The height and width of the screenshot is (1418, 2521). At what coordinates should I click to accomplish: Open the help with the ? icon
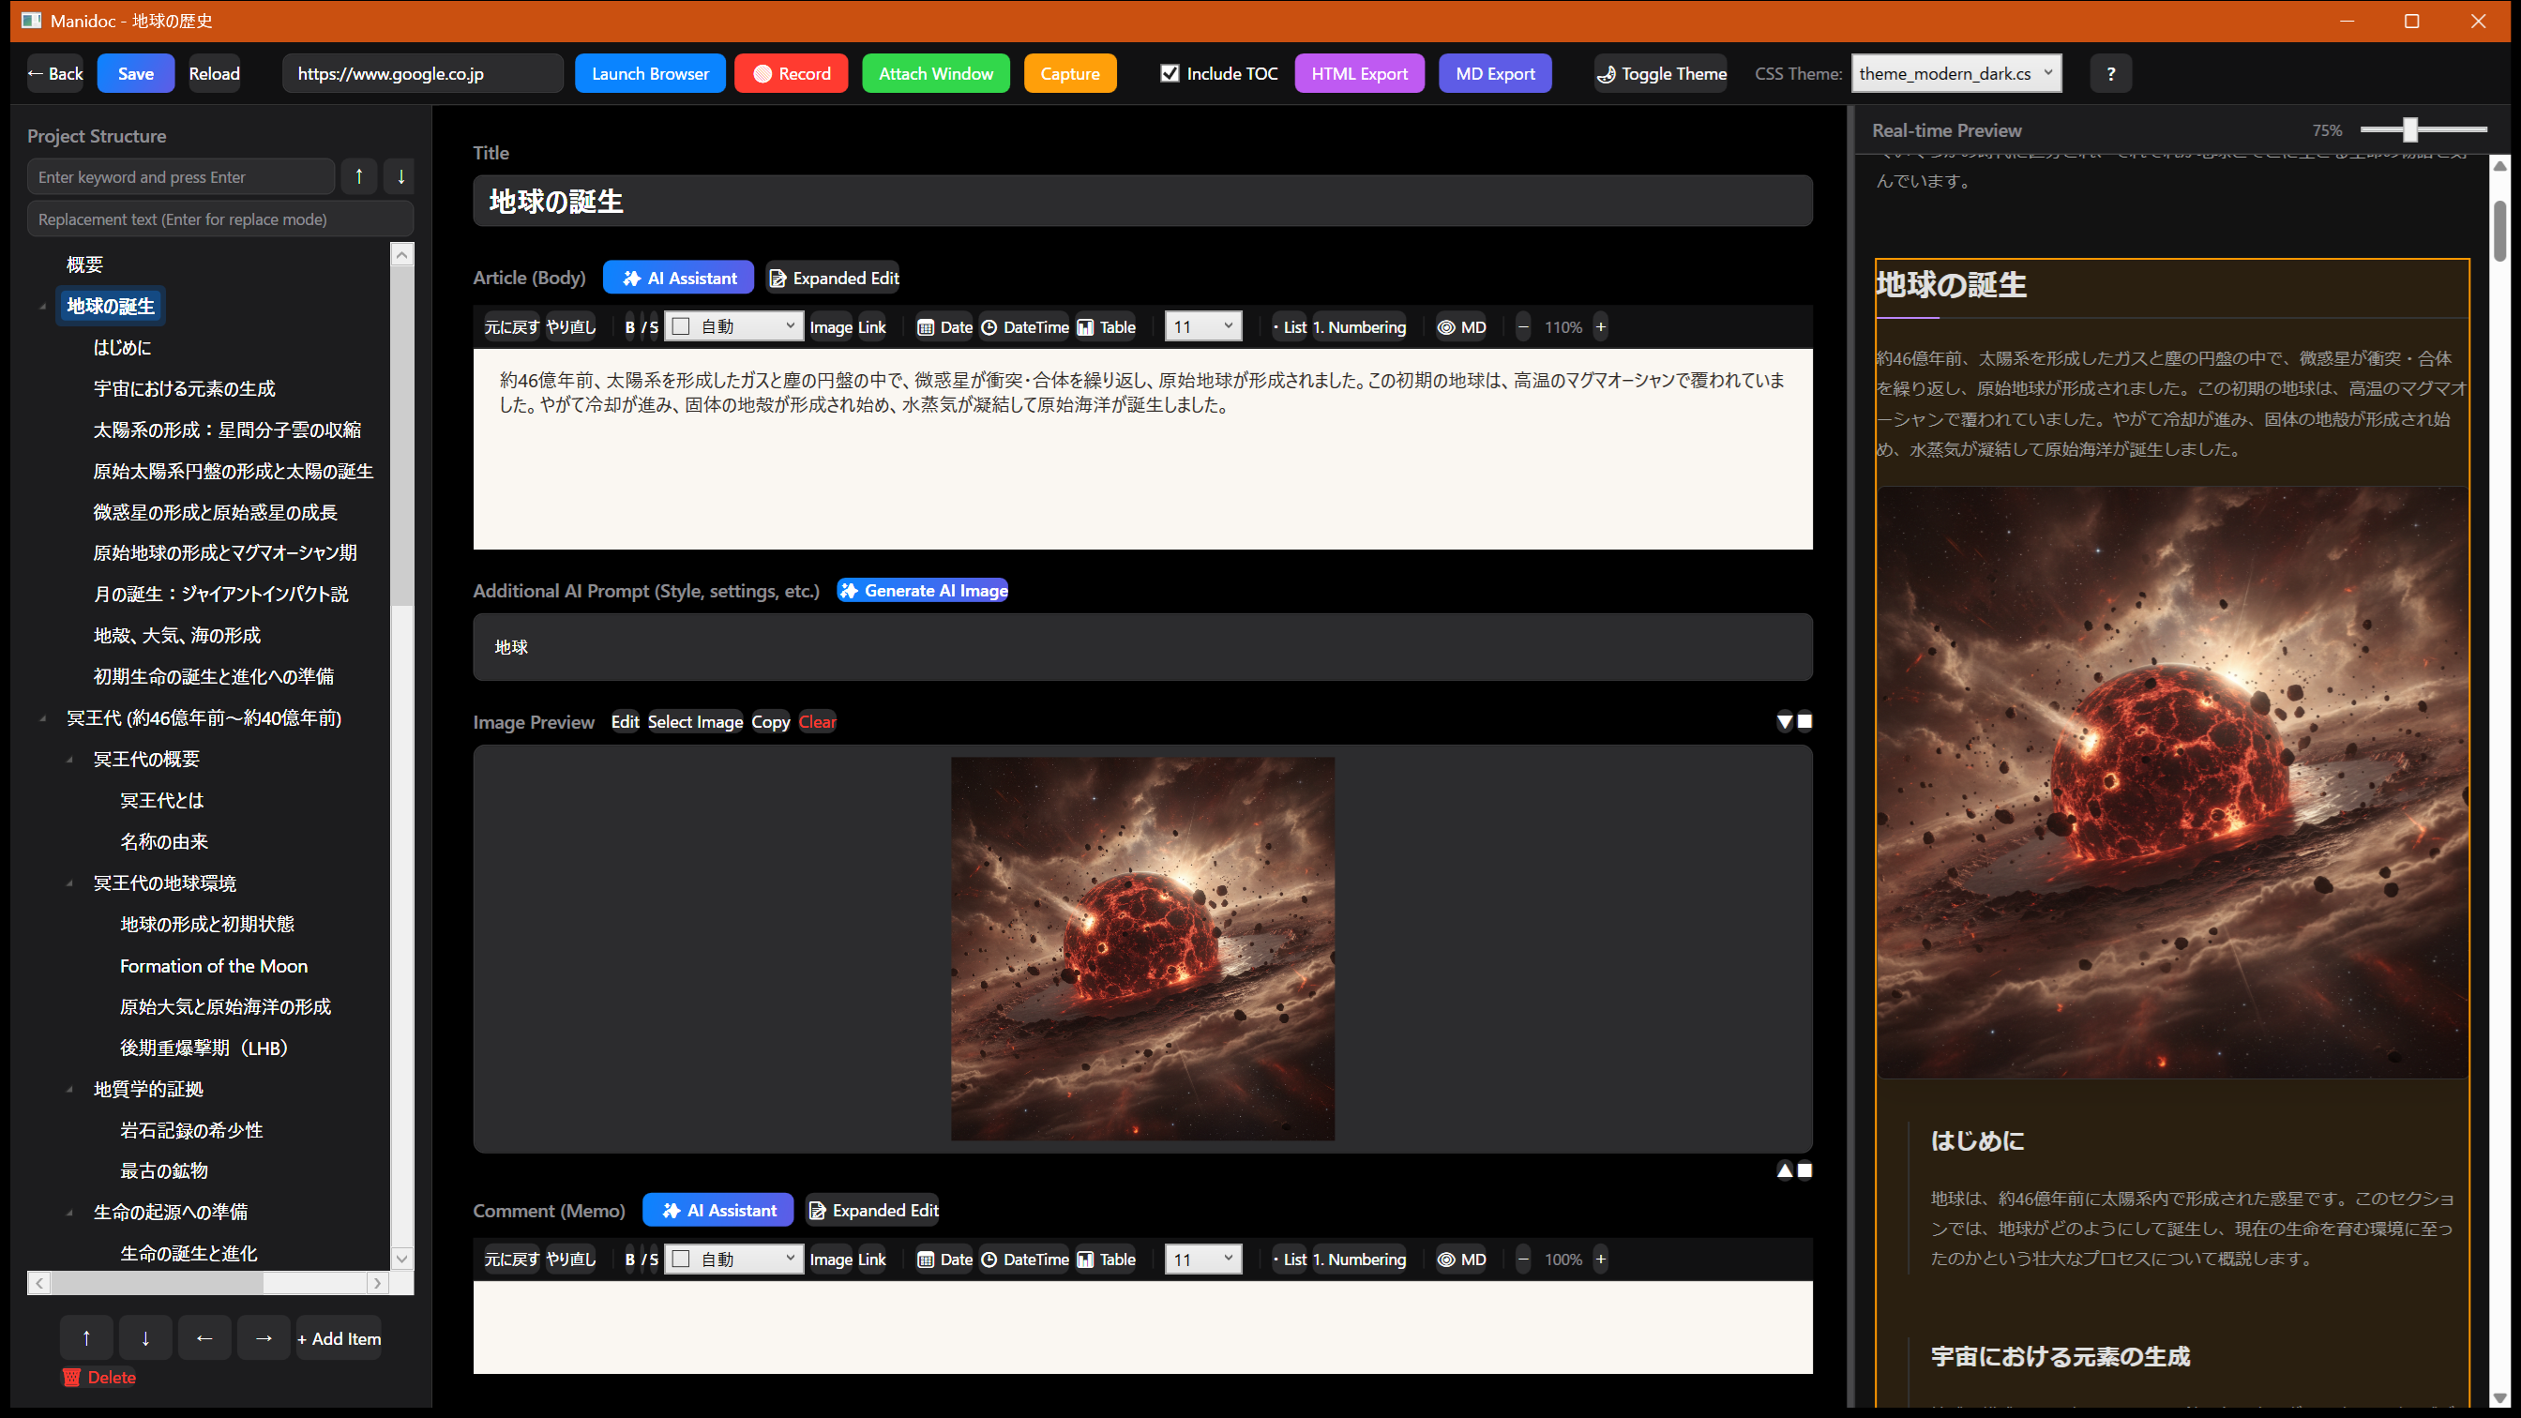[2111, 72]
